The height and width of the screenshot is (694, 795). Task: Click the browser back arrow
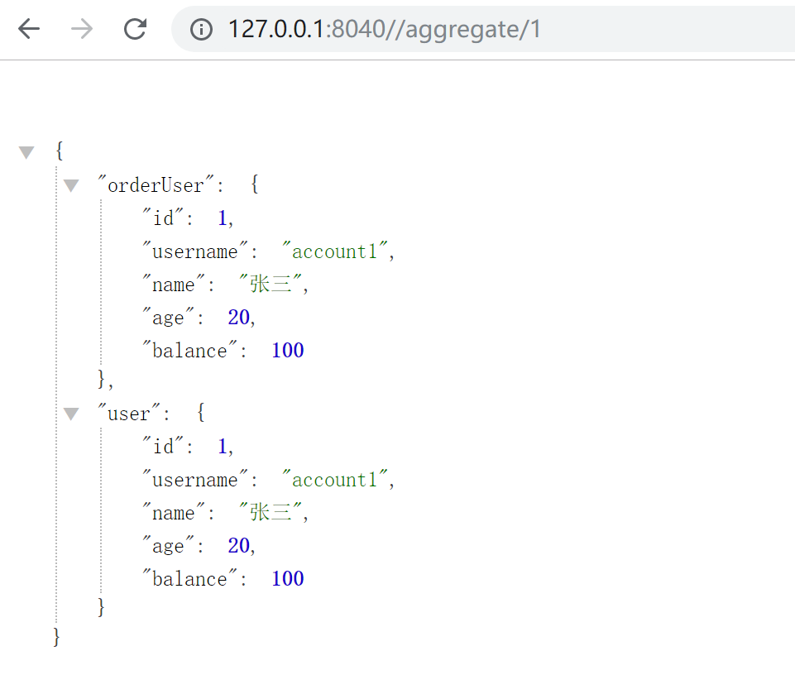click(x=29, y=30)
